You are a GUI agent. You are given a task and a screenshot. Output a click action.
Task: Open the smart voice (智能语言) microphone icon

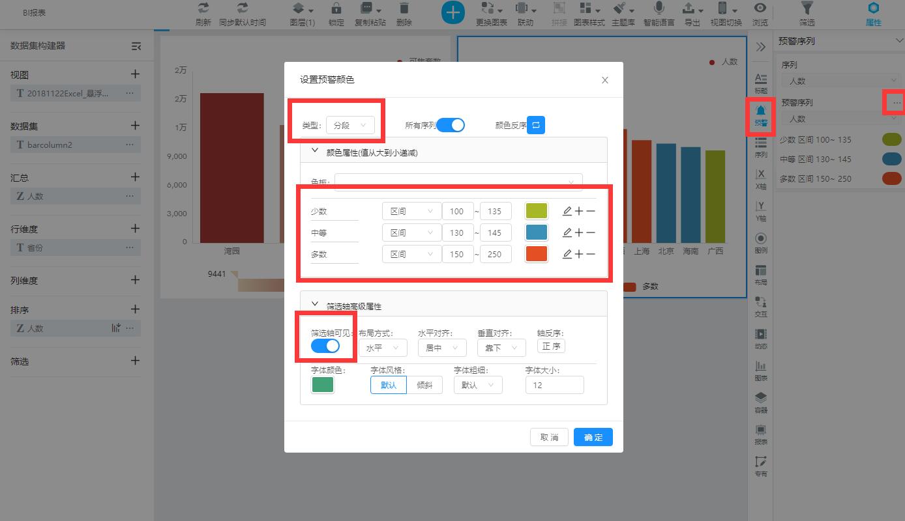659,9
